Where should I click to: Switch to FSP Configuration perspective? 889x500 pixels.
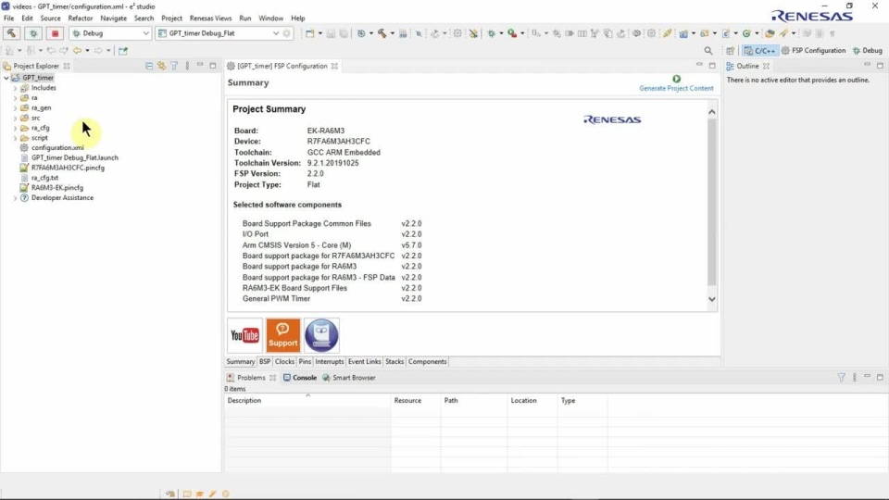(813, 51)
